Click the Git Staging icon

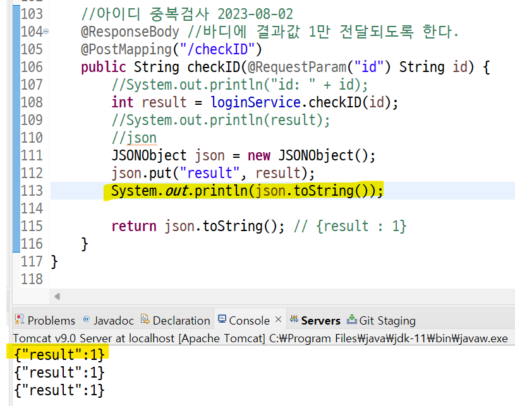tap(352, 319)
